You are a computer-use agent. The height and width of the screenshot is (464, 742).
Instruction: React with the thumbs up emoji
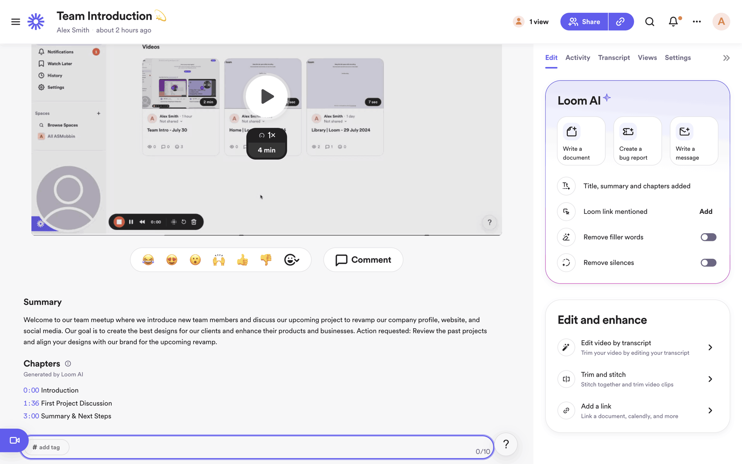(x=242, y=260)
